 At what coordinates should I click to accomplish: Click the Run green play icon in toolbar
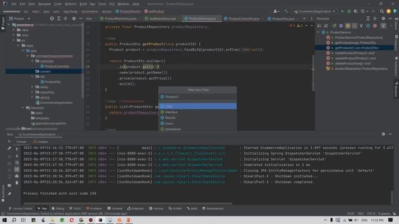(342, 11)
